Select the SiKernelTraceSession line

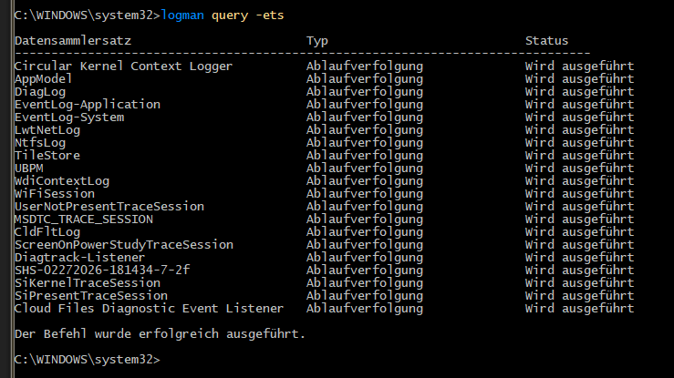tap(87, 283)
